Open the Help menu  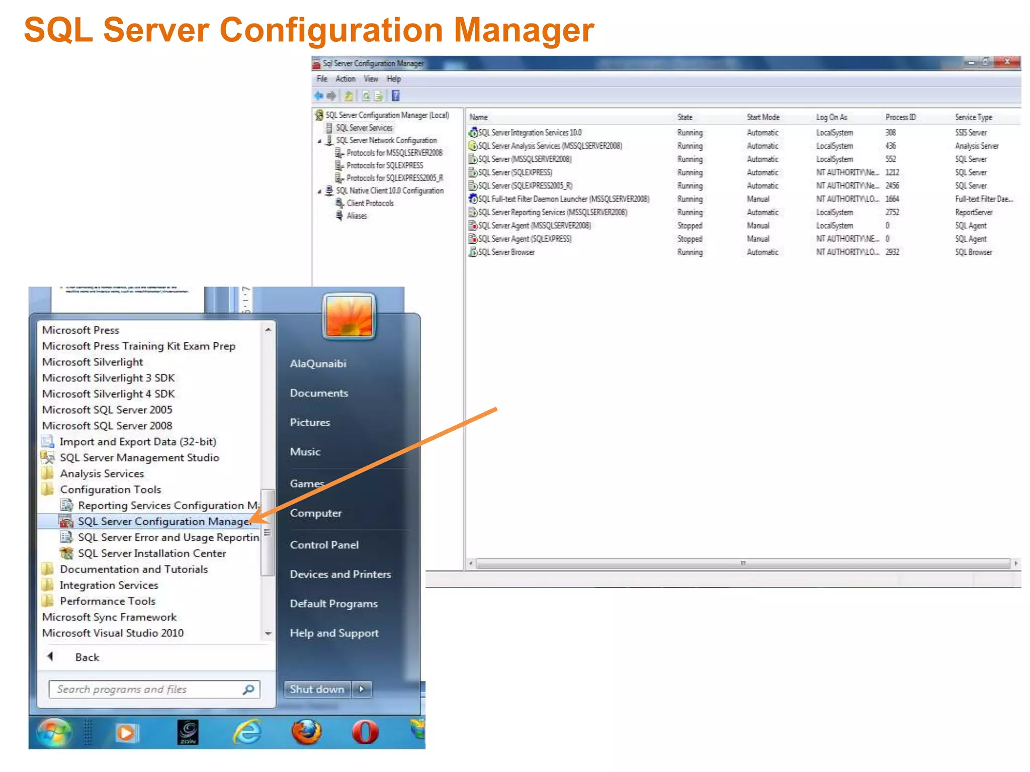click(394, 79)
